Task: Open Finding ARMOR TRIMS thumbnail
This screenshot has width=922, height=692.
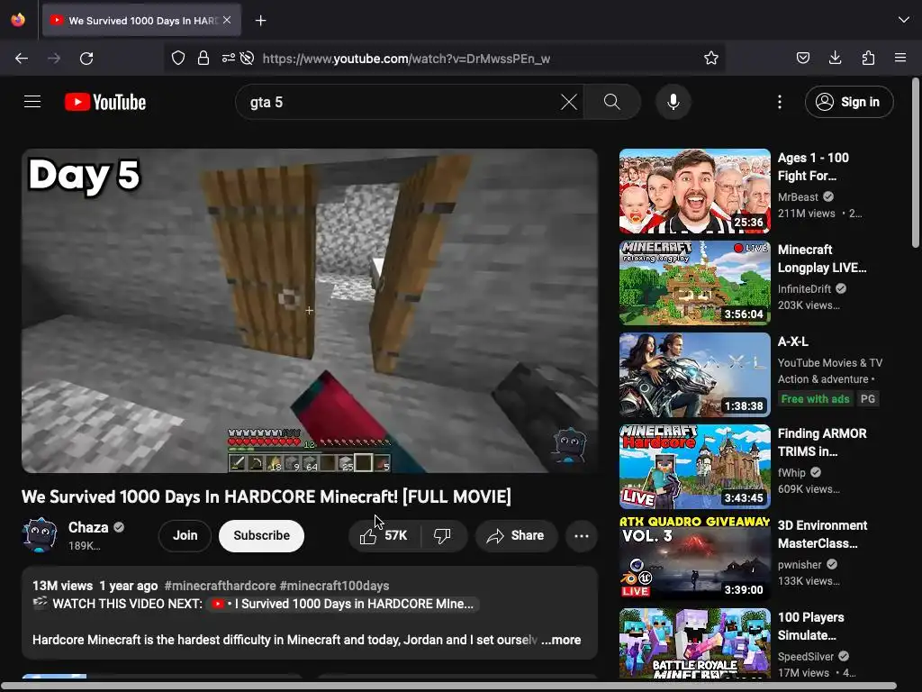Action: (694, 467)
